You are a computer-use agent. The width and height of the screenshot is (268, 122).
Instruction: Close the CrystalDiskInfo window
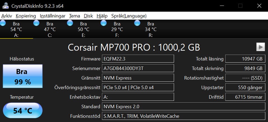pyautogui.click(x=259, y=6)
